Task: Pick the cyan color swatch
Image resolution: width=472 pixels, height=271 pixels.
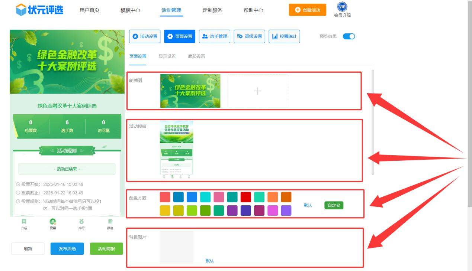Action: [x=205, y=197]
